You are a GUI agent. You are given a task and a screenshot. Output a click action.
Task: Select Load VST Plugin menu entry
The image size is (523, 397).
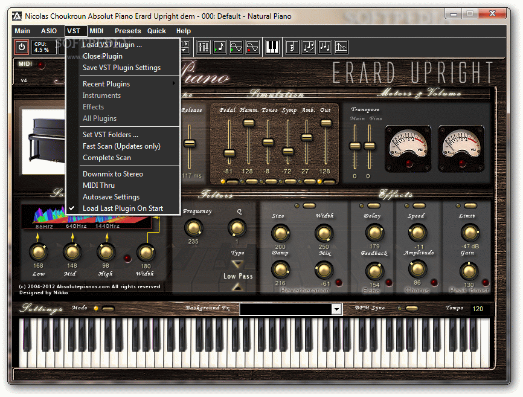click(123, 45)
